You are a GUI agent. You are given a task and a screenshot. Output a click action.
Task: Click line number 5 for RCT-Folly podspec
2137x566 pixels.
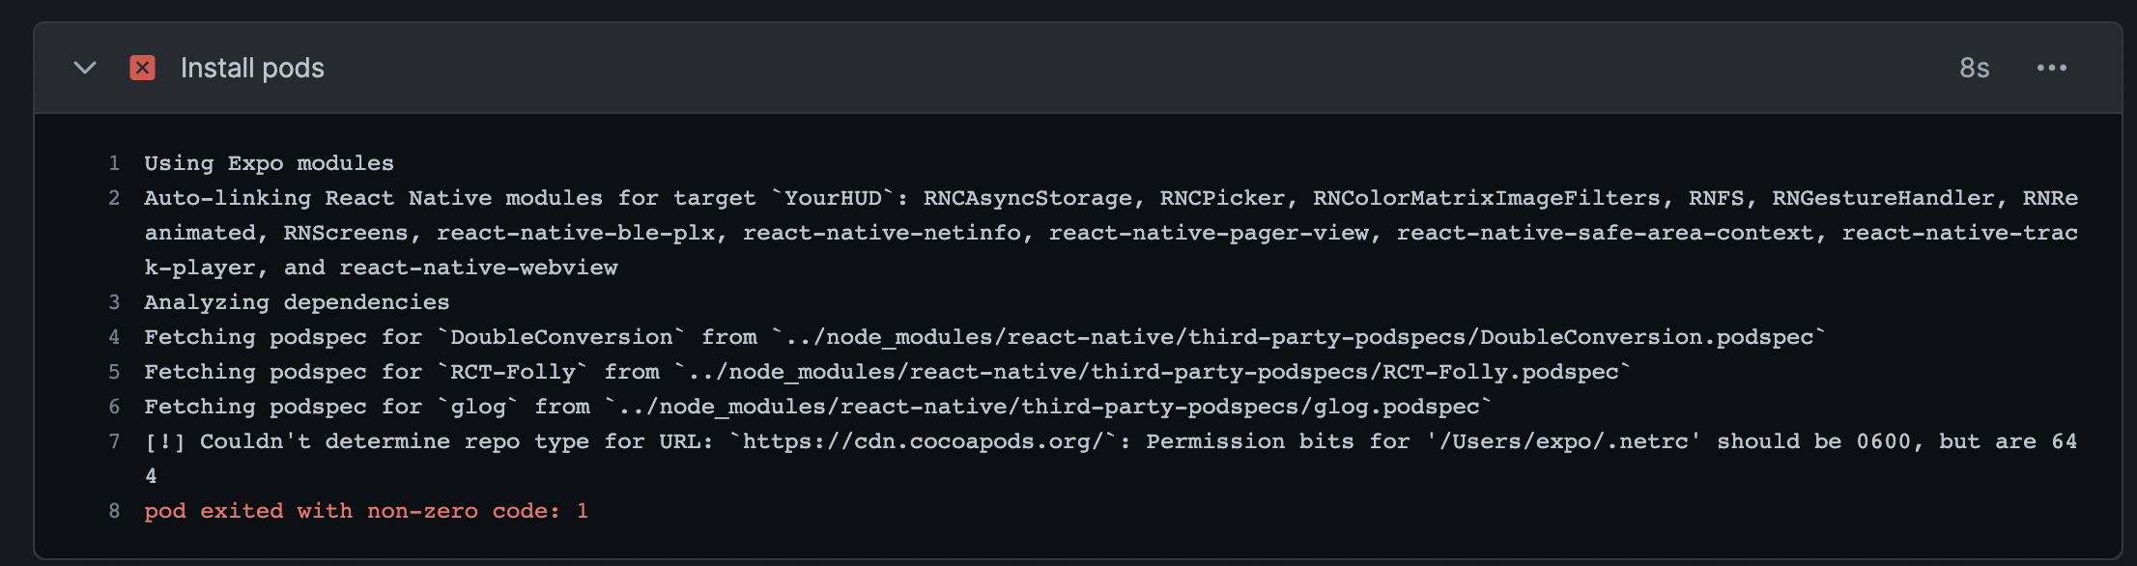(x=113, y=371)
